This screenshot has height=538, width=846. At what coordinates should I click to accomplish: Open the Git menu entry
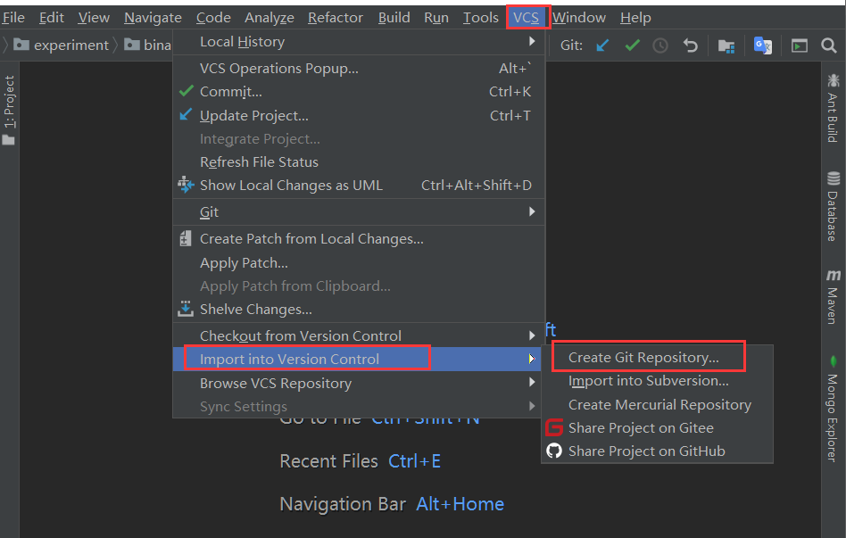coord(359,212)
